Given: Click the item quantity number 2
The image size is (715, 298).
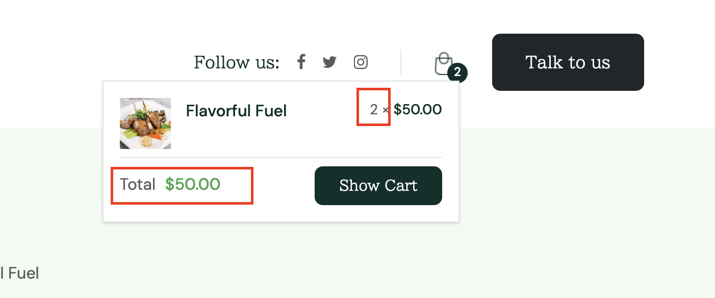Looking at the screenshot, I should (374, 110).
